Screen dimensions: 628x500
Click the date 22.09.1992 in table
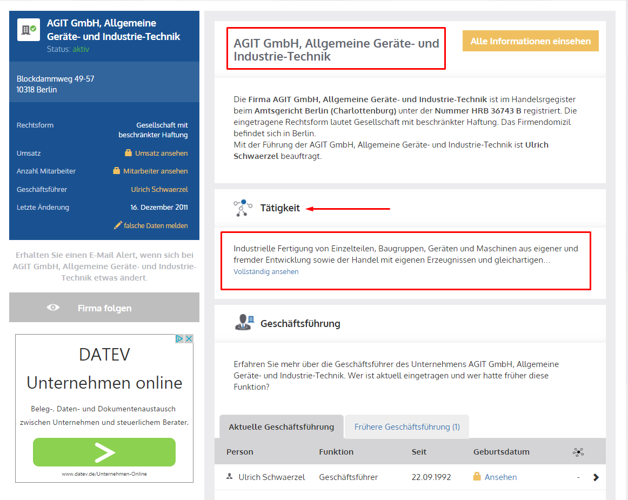431,477
